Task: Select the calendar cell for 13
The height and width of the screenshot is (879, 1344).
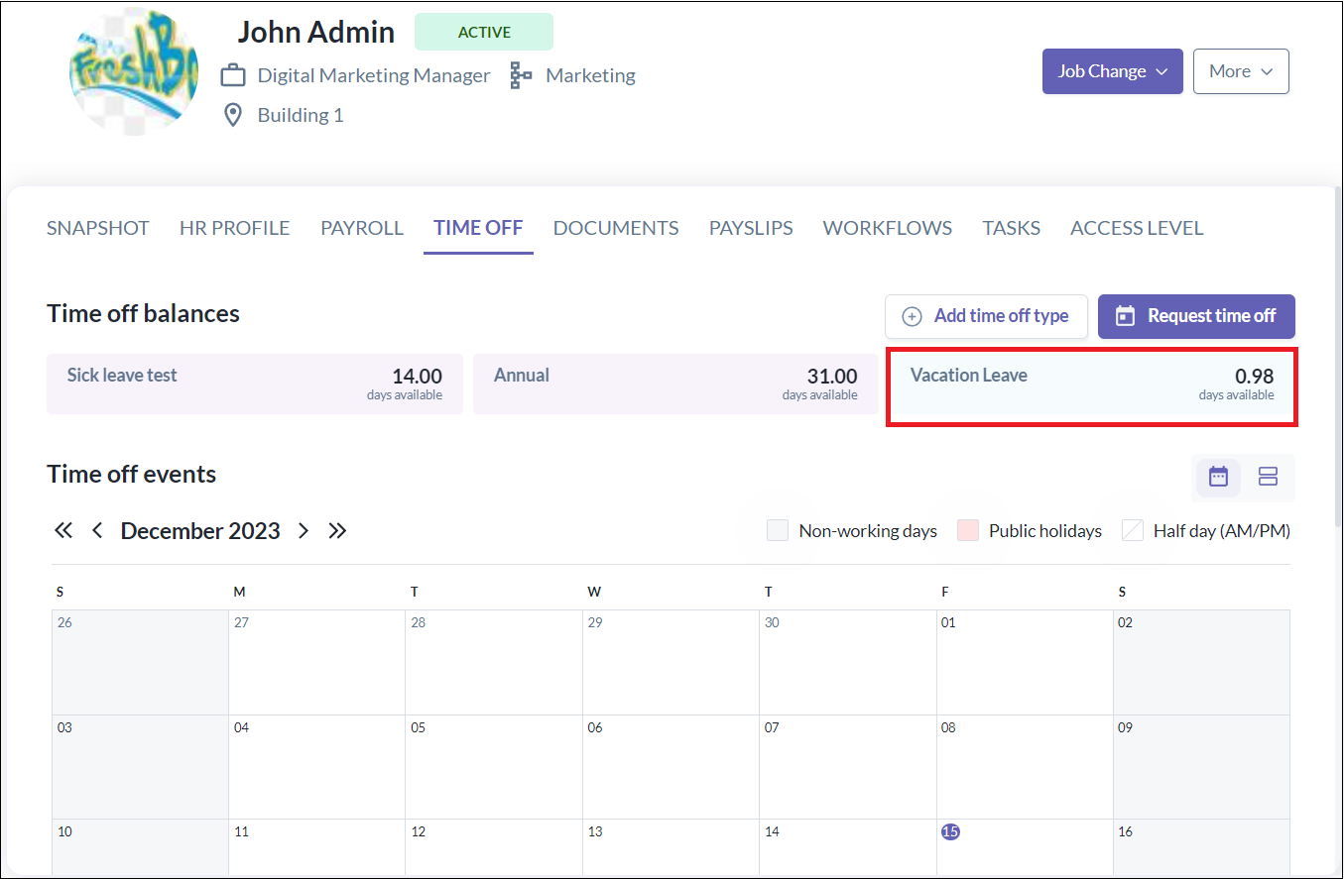Action: point(671,847)
